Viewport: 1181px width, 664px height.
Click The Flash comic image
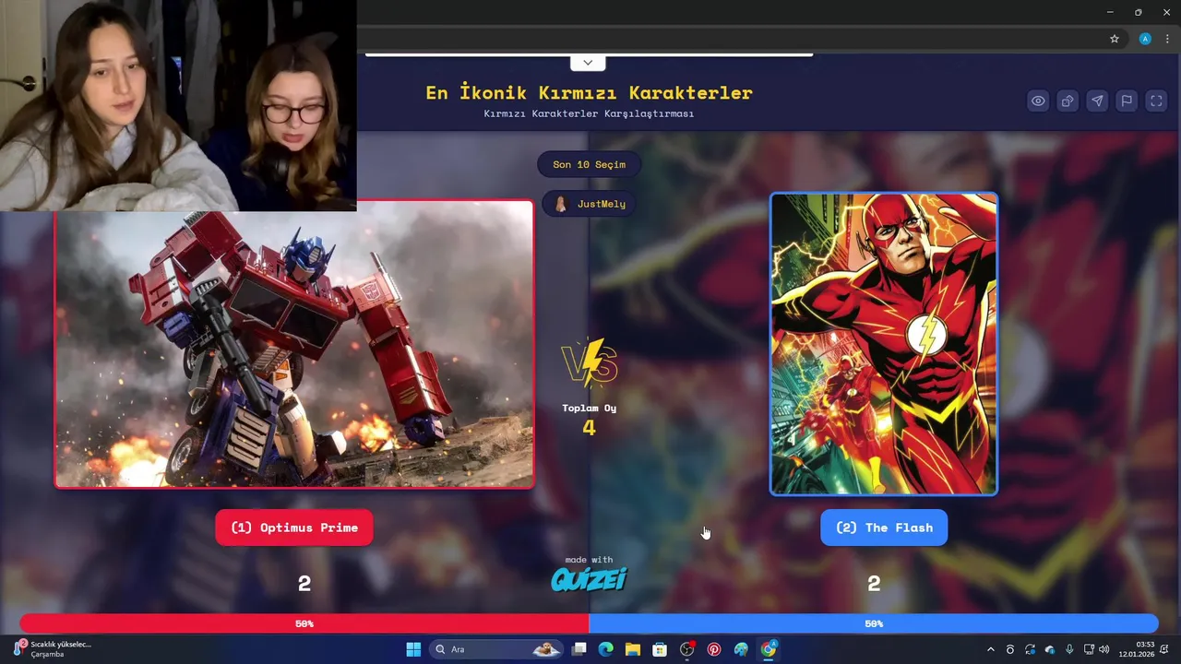click(x=884, y=344)
